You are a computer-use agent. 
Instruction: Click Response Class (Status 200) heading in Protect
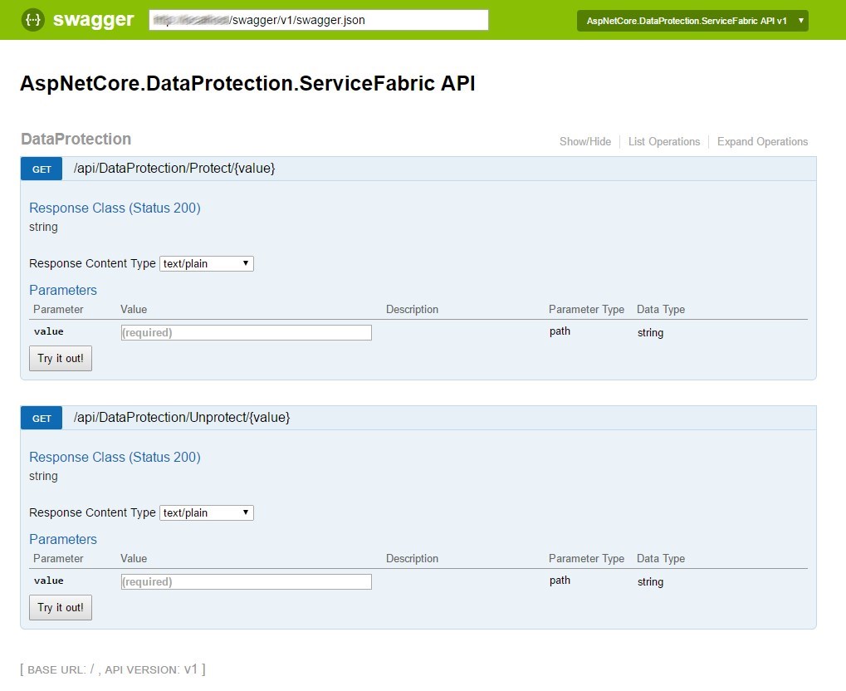pos(115,208)
